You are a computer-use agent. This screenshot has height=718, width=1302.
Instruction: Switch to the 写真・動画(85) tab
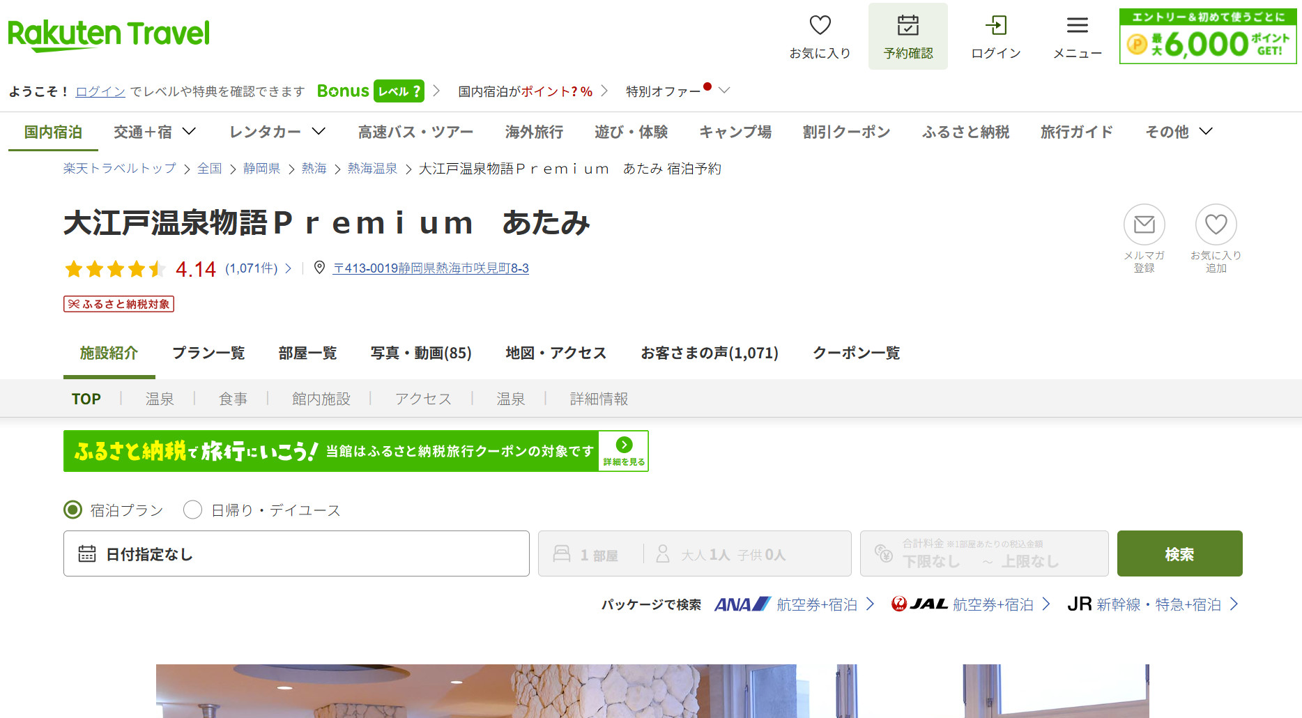point(421,353)
